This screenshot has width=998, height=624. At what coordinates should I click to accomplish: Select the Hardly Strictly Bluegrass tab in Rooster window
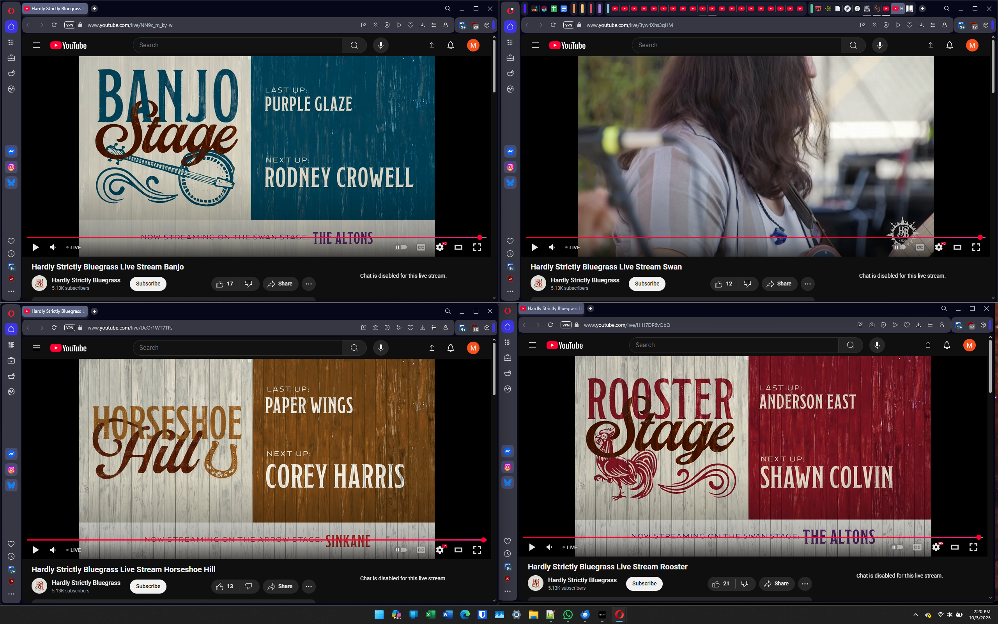coord(550,308)
